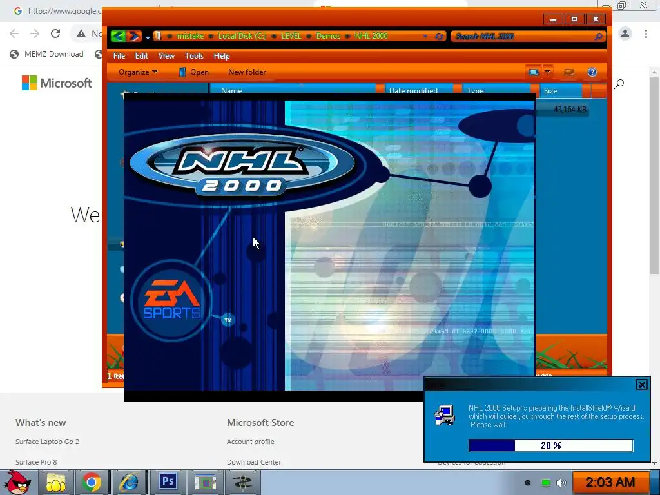
Task: Select 'Local Disk (C:)' breadcrumb segment
Action: click(x=242, y=36)
